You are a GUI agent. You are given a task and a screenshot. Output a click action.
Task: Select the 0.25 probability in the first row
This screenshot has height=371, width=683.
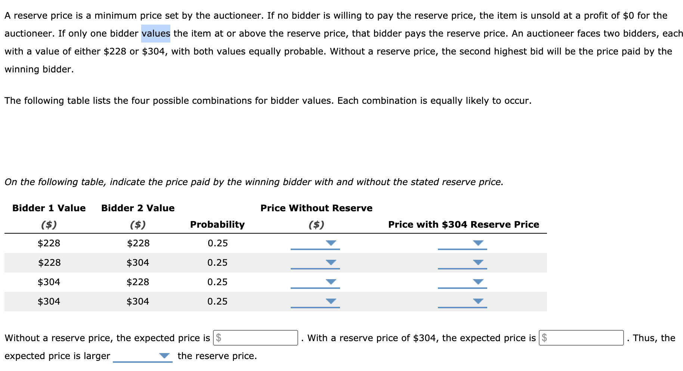pos(218,243)
